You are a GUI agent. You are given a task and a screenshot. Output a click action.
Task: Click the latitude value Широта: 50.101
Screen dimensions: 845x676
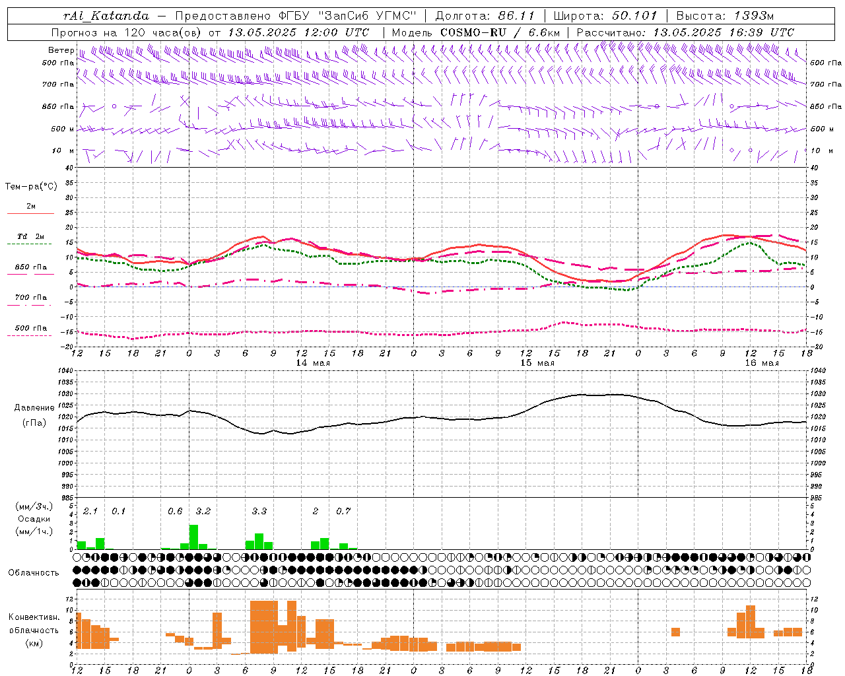(605, 16)
